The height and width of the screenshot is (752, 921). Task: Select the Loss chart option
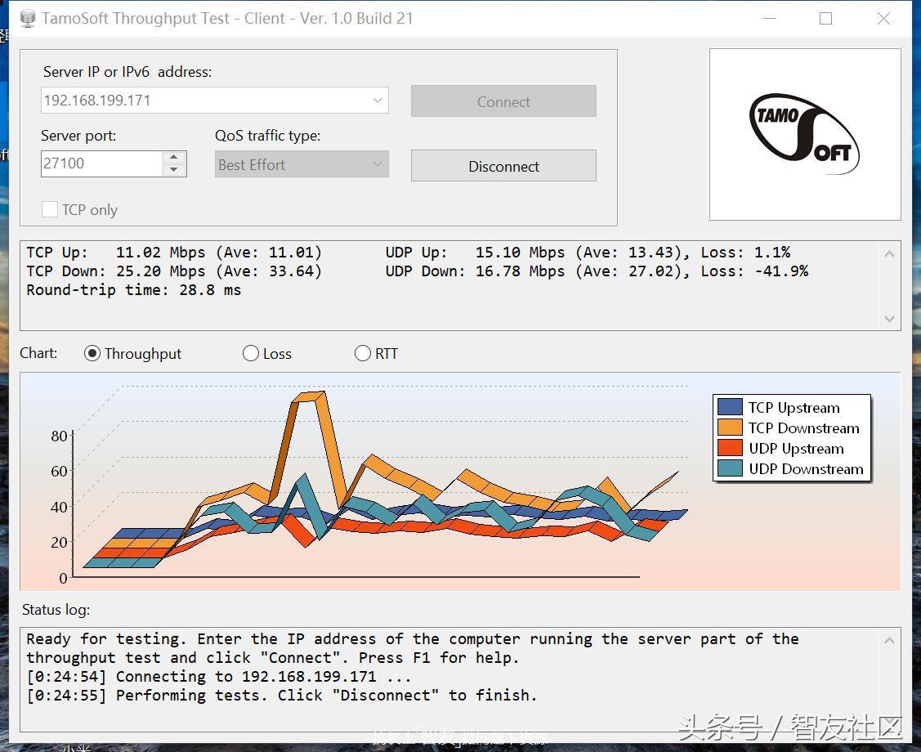coord(251,353)
